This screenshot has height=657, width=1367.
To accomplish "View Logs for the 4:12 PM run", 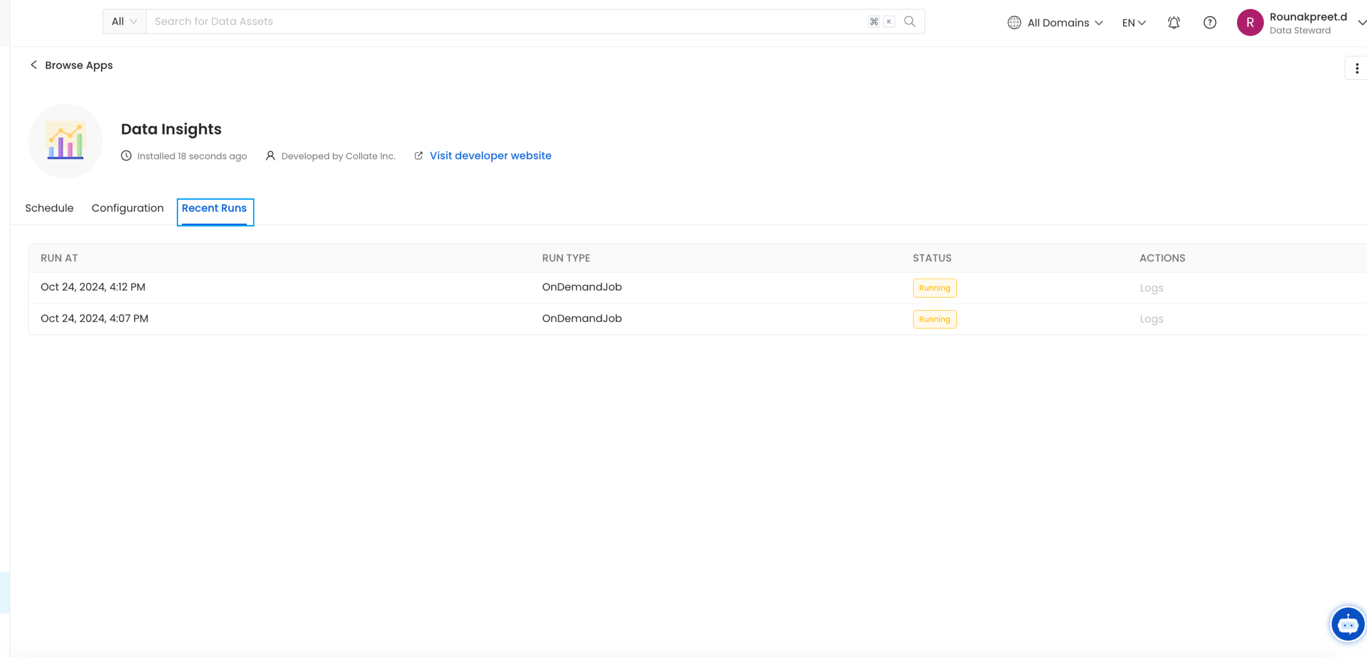I will pos(1152,287).
